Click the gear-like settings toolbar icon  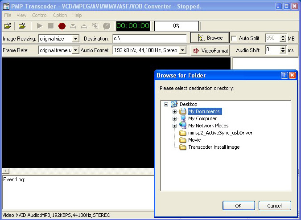point(95,26)
